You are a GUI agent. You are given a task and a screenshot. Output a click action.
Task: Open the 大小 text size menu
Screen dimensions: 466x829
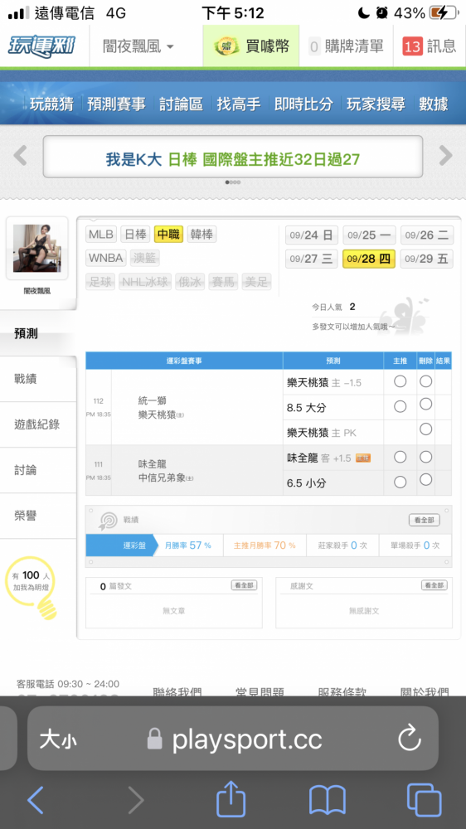tap(58, 740)
